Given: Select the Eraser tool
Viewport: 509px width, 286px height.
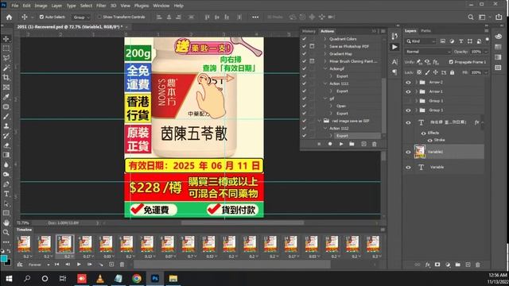Looking at the screenshot, I should [x=6, y=145].
